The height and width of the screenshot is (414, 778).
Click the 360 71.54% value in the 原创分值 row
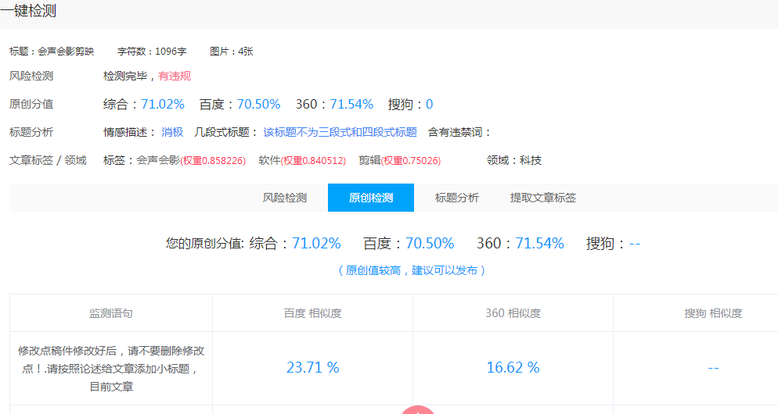351,104
